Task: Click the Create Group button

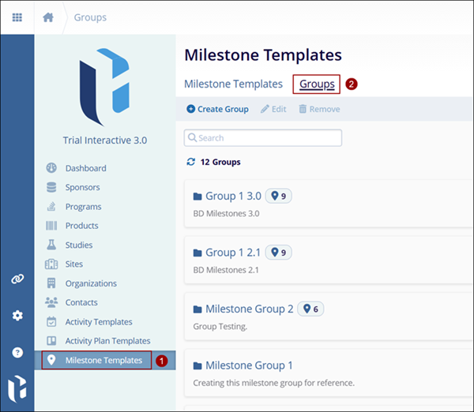Action: [x=217, y=109]
